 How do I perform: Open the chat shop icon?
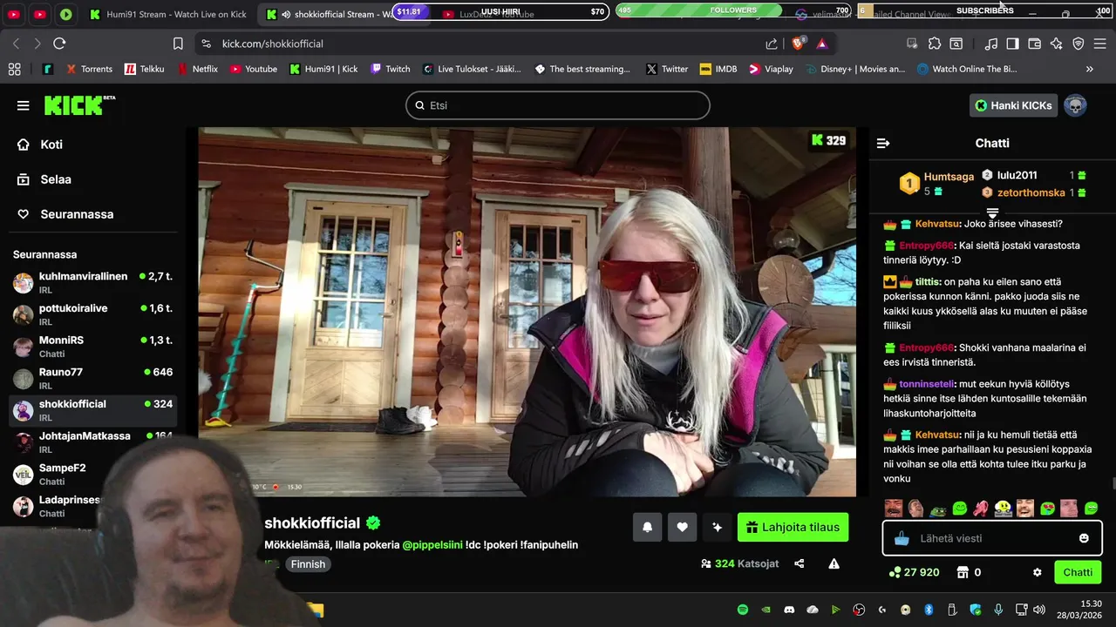[963, 572]
